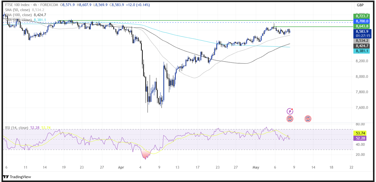Screen dimensions: 376x182
Task: Click the L8,569.9 low value
Action: (101, 5)
